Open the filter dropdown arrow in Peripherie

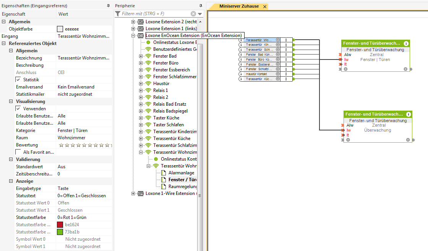[x=199, y=14]
